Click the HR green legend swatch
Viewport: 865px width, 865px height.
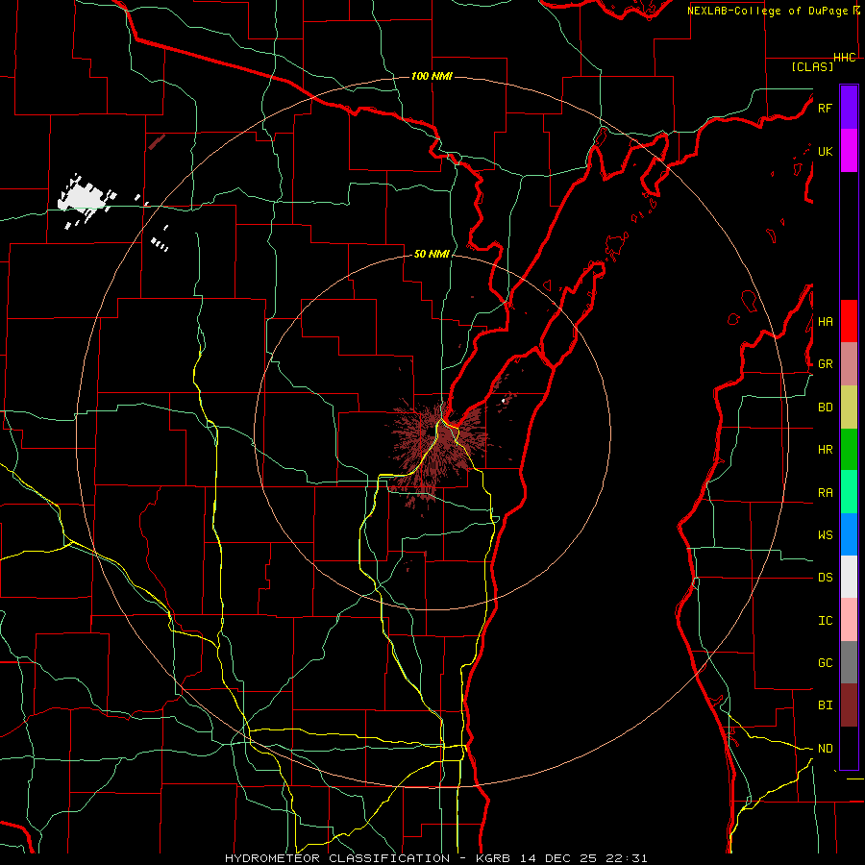[849, 450]
